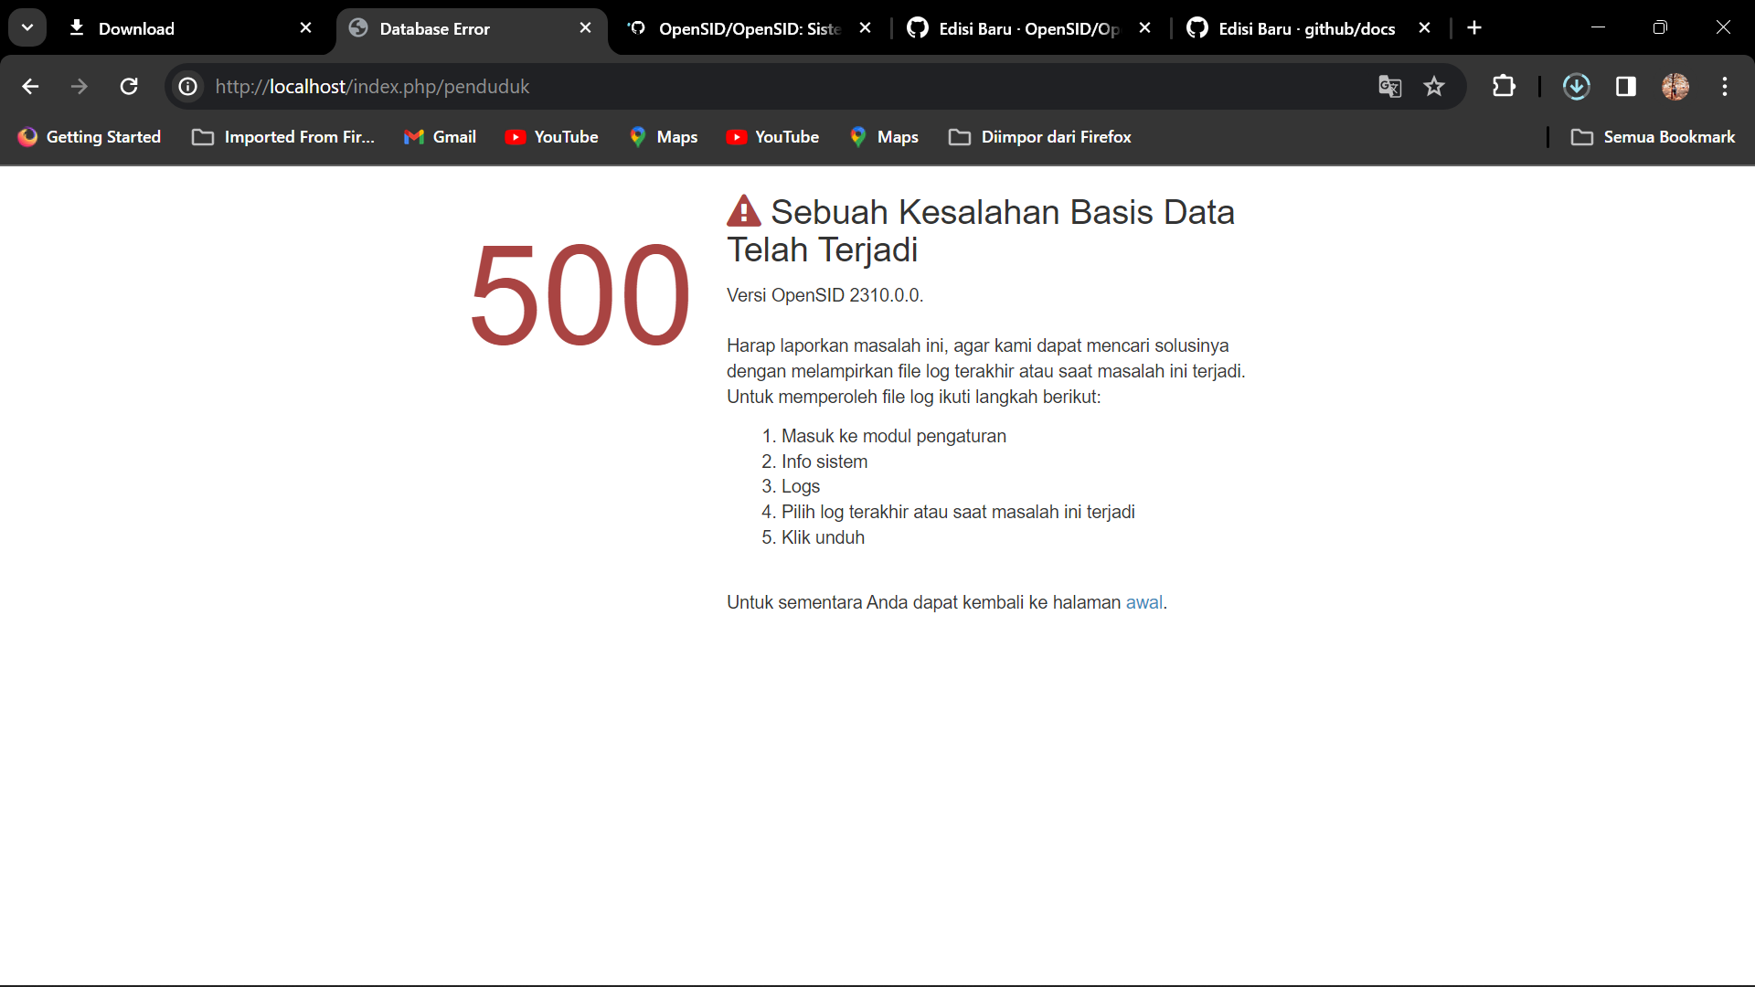Open the downloads icon in the toolbar

click(x=1577, y=86)
